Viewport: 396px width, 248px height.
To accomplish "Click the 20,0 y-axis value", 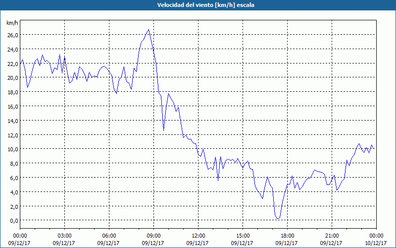I will point(13,78).
